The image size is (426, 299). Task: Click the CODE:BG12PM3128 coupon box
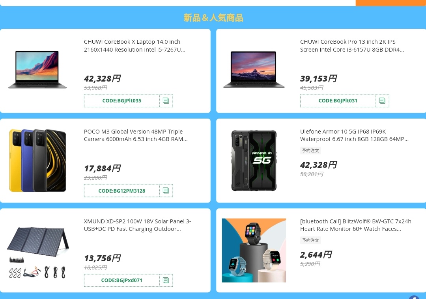pyautogui.click(x=122, y=191)
